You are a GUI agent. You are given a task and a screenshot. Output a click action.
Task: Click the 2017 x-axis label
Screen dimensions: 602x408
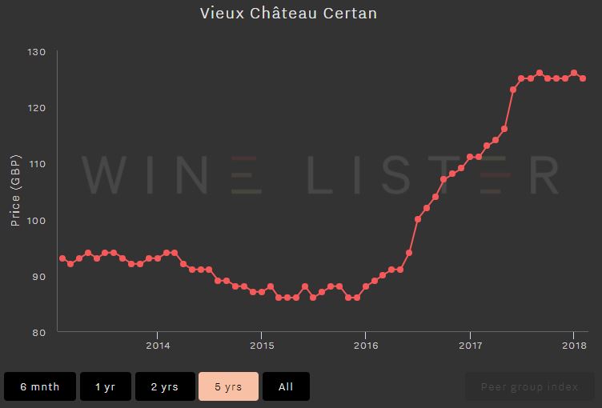coord(471,346)
